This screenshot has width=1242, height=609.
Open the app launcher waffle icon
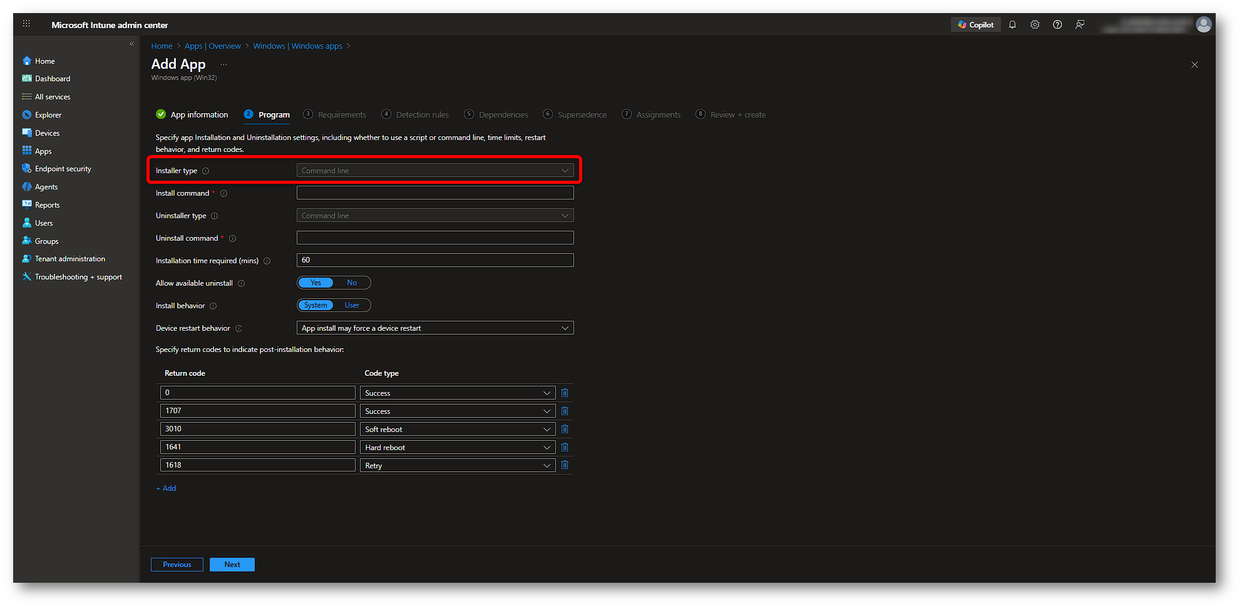26,24
